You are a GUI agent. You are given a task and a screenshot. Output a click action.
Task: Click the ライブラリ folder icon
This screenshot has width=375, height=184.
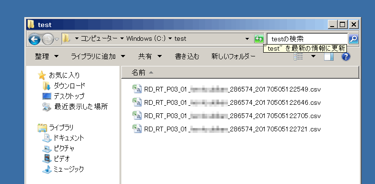point(42,128)
